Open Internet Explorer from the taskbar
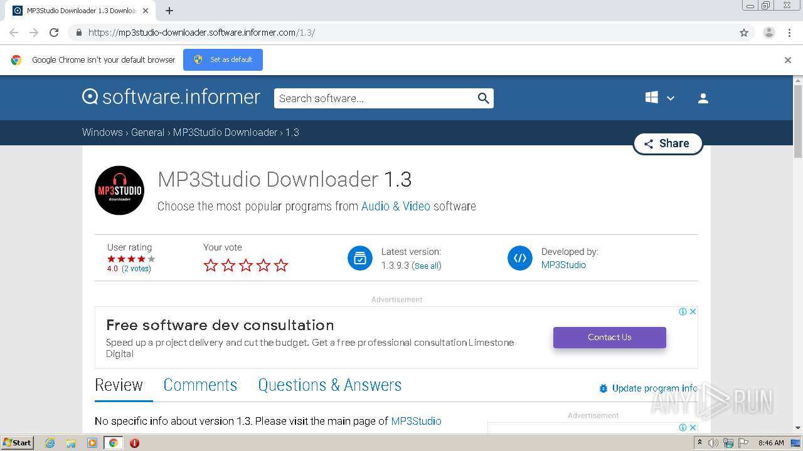The width and height of the screenshot is (803, 451). tap(50, 443)
